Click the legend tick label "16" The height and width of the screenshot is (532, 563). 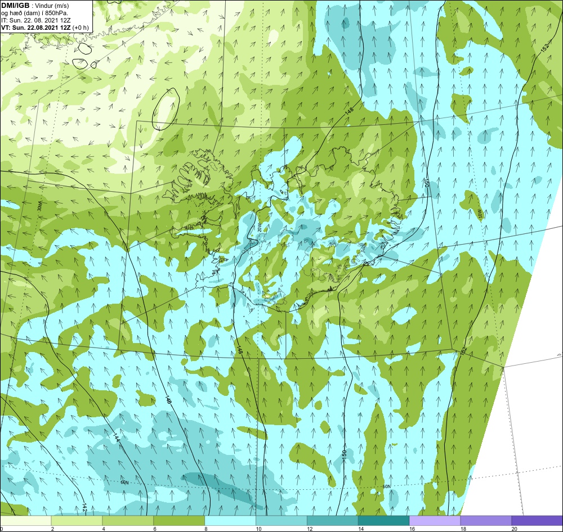[412, 529]
